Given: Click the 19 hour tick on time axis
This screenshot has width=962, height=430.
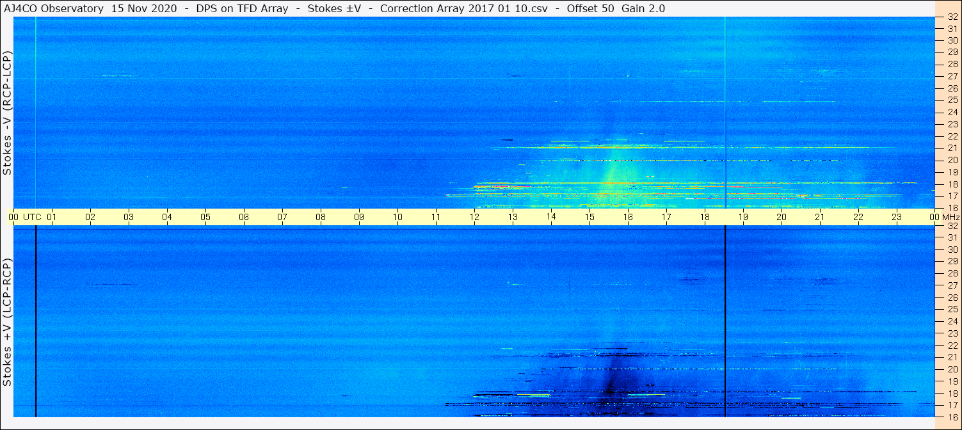Looking at the screenshot, I should tap(743, 217).
